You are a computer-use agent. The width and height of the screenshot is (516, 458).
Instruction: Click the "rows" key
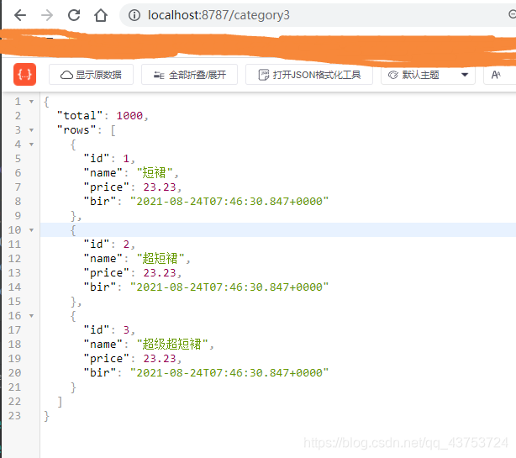click(x=76, y=130)
